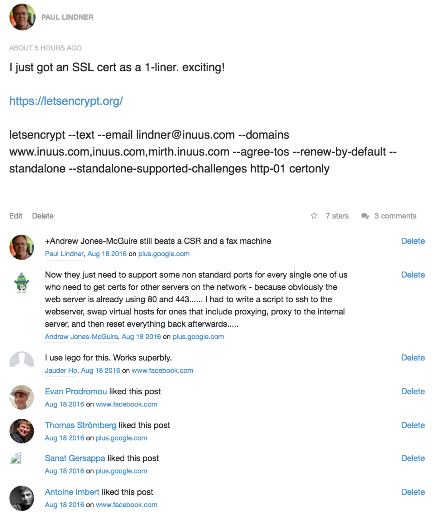Viewport: 432px width, 512px height.
Task: Click Paul Lindner's avatar at the top
Action: 22,17
